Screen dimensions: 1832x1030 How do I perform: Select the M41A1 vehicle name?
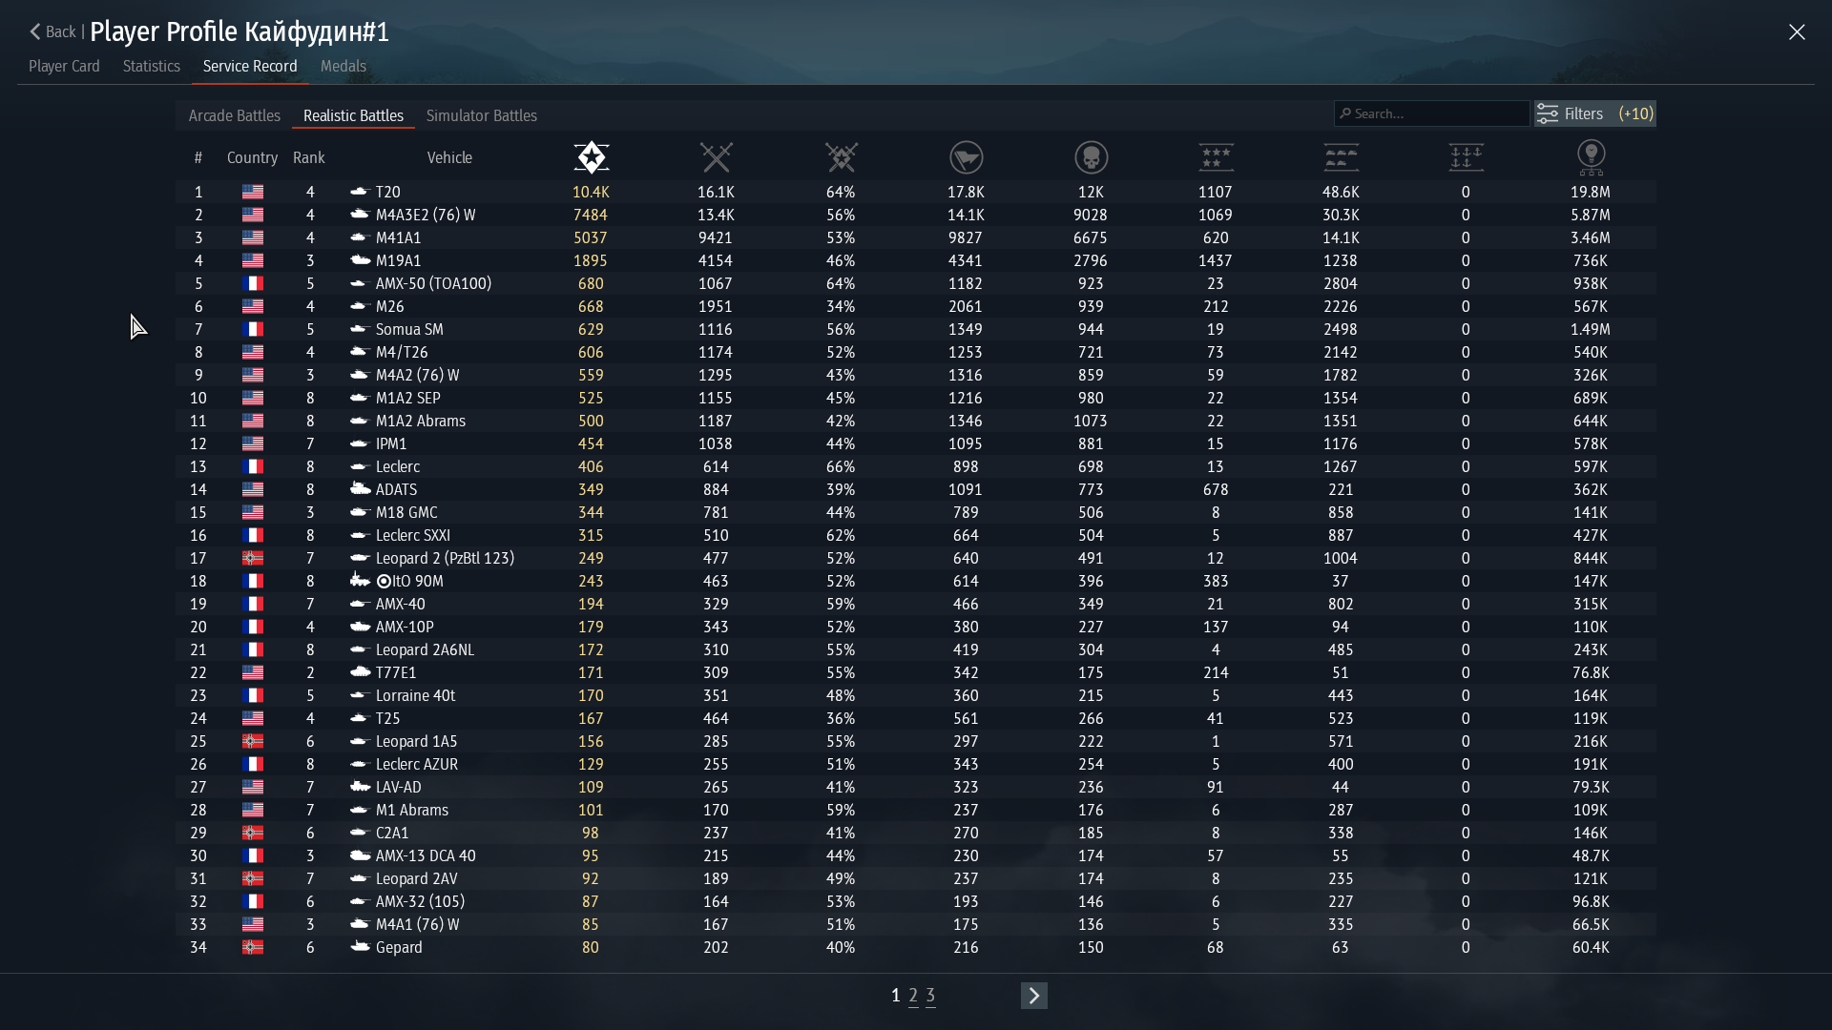(398, 237)
